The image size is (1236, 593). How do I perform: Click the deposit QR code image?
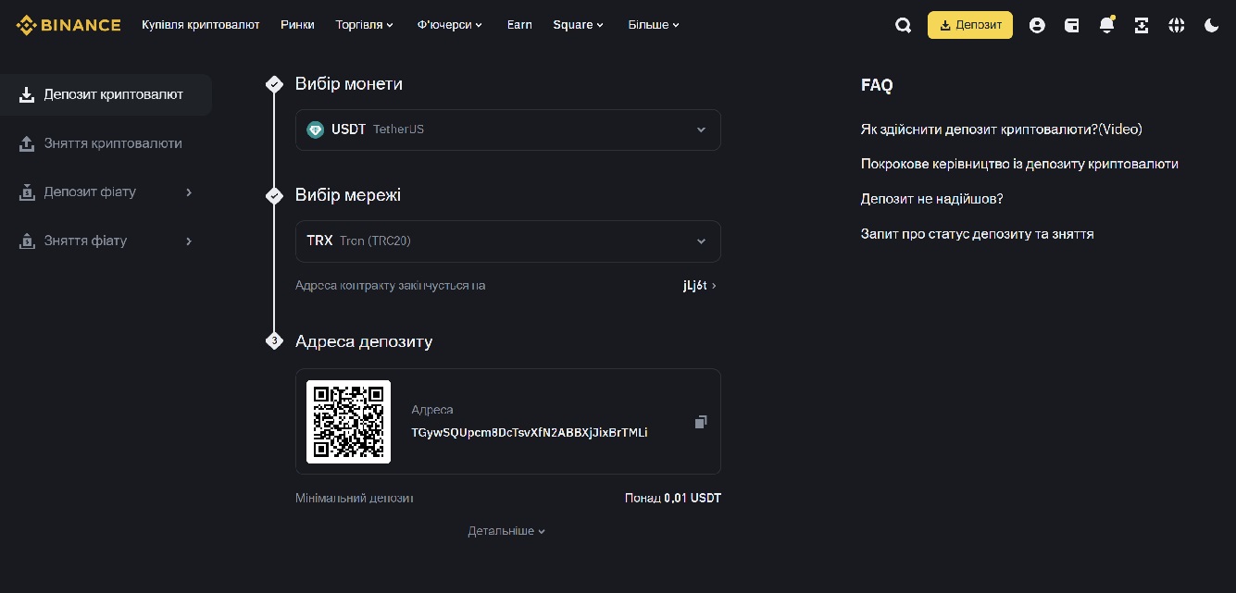click(x=349, y=422)
